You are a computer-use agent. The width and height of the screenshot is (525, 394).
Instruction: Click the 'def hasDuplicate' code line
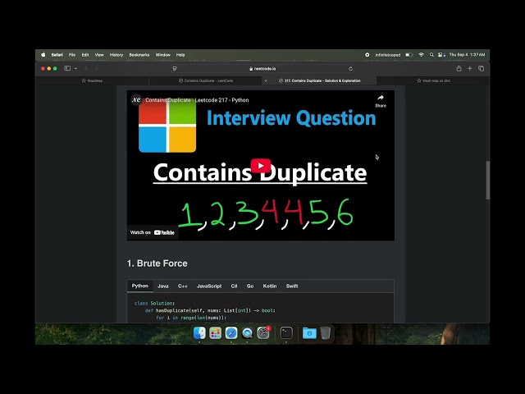[x=210, y=310]
